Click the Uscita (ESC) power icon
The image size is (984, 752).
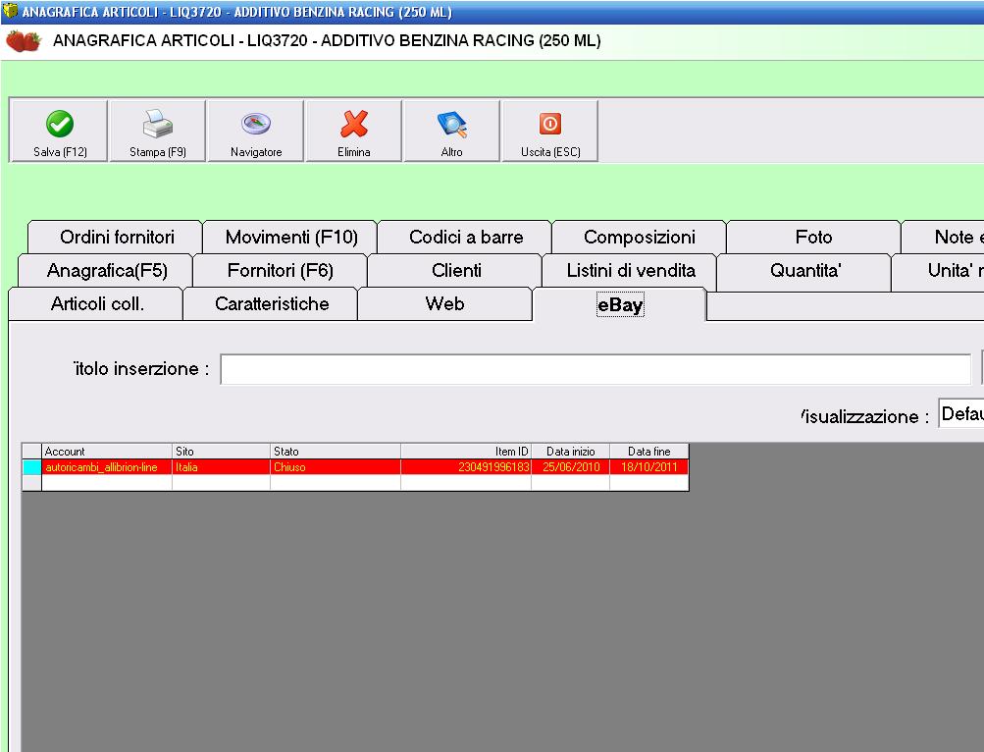[x=550, y=124]
